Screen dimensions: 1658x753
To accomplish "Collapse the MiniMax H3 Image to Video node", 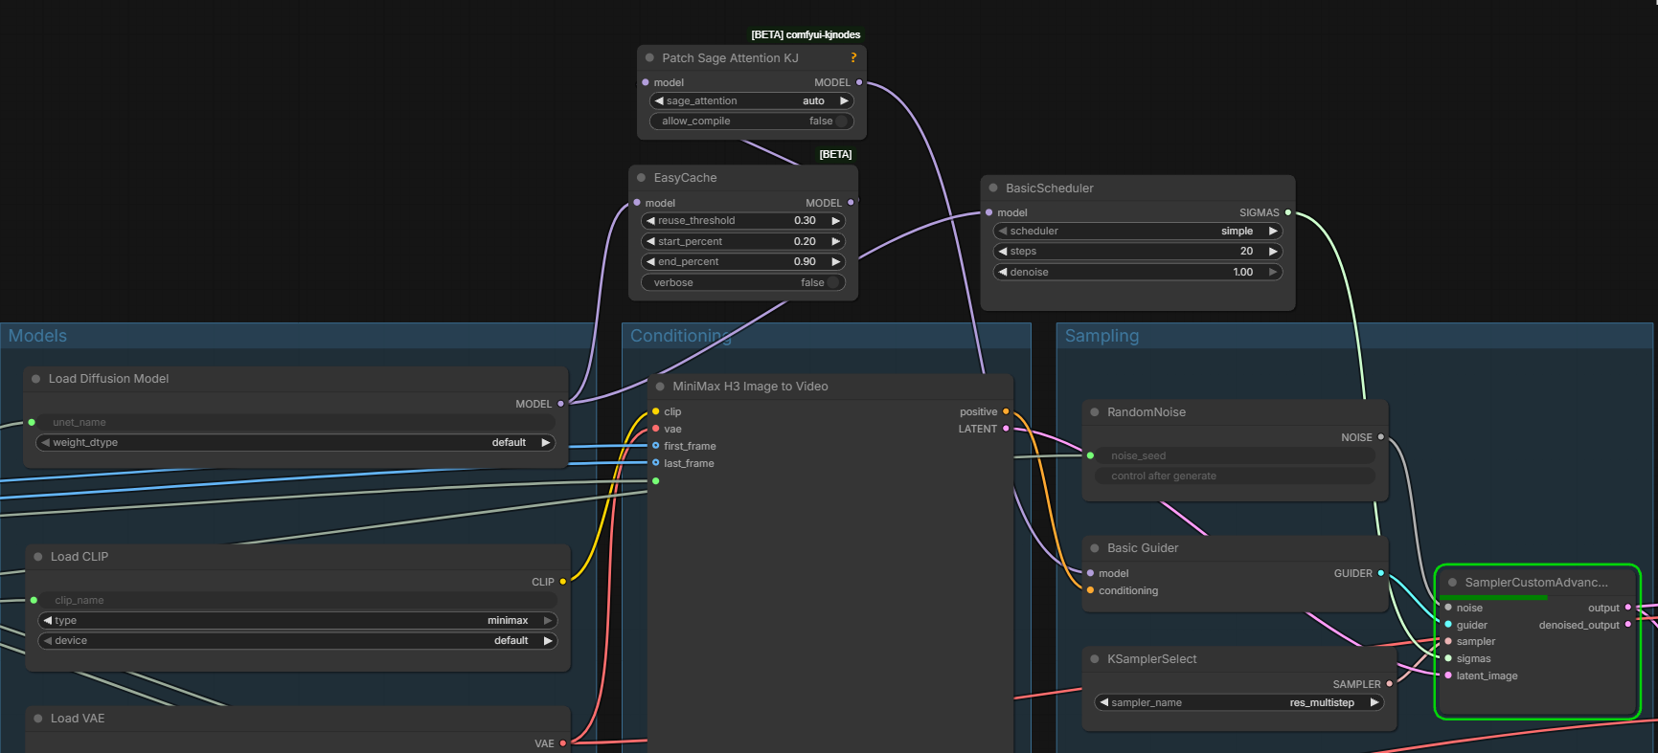I will 660,387.
